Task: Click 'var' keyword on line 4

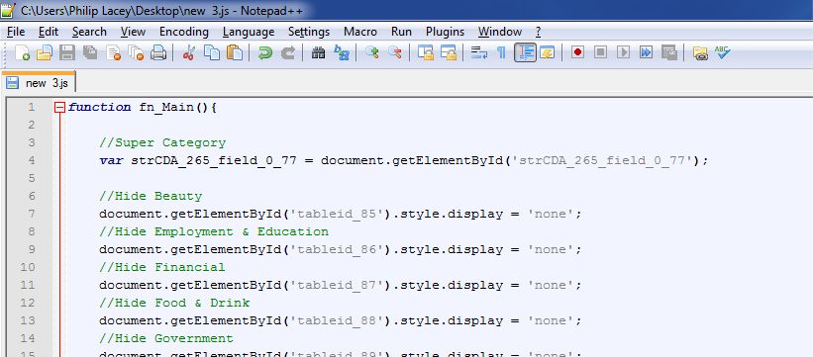Action: pyautogui.click(x=111, y=160)
